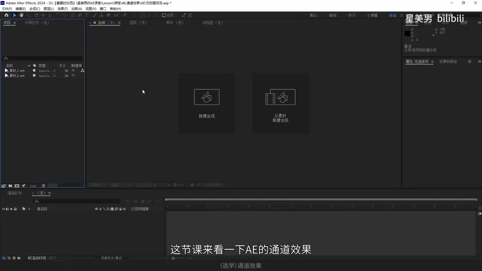
Task: Open the 合成 viewer panel menu
Action: [119, 23]
